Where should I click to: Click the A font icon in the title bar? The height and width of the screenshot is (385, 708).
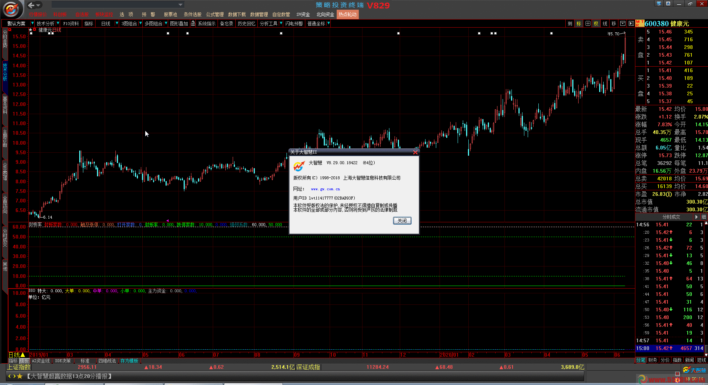click(668, 4)
